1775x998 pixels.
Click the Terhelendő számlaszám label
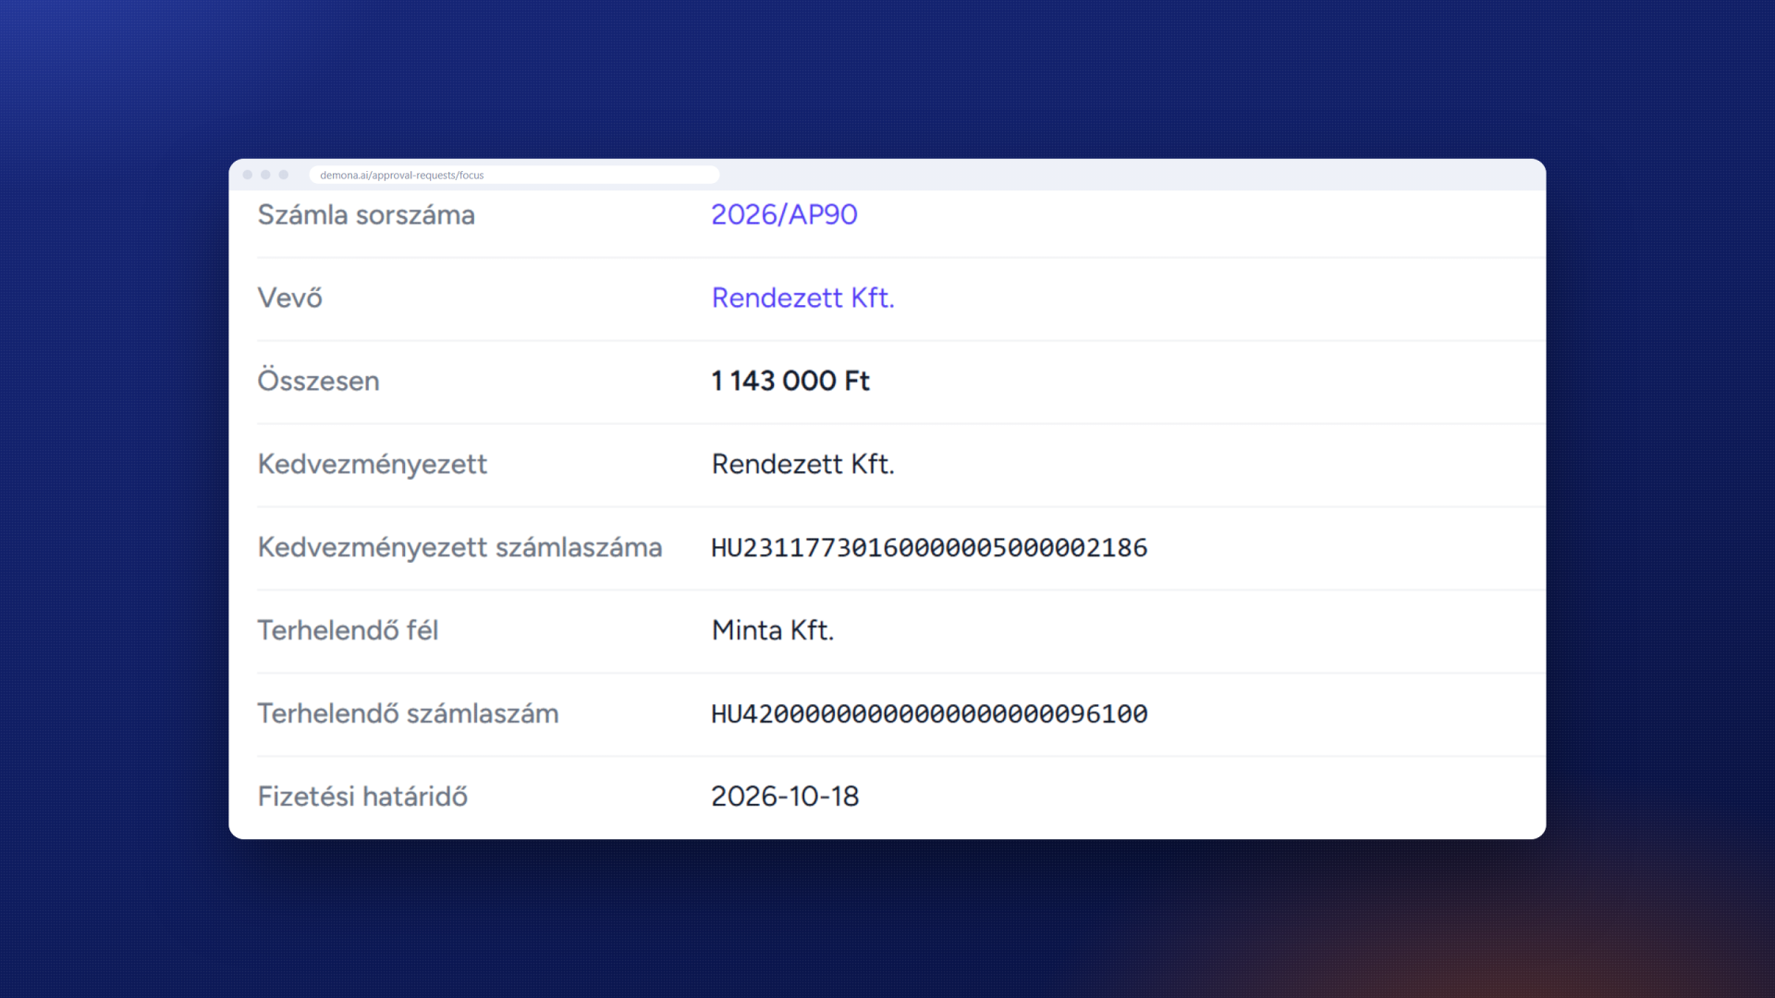[x=408, y=713]
